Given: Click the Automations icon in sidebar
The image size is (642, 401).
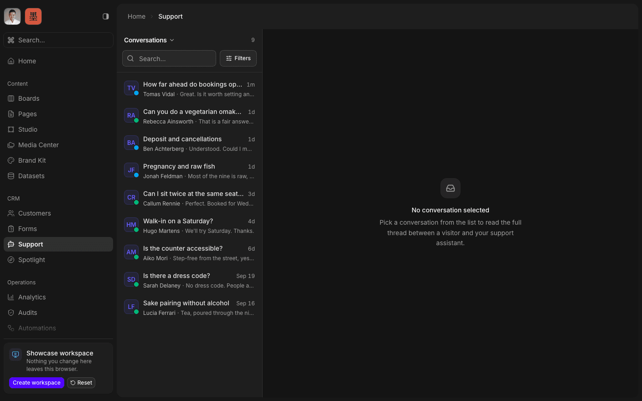Looking at the screenshot, I should (x=11, y=328).
